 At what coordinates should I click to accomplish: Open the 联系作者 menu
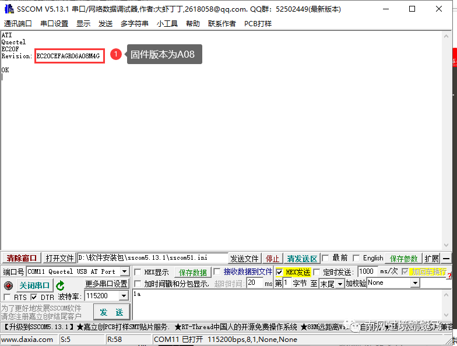point(222,23)
